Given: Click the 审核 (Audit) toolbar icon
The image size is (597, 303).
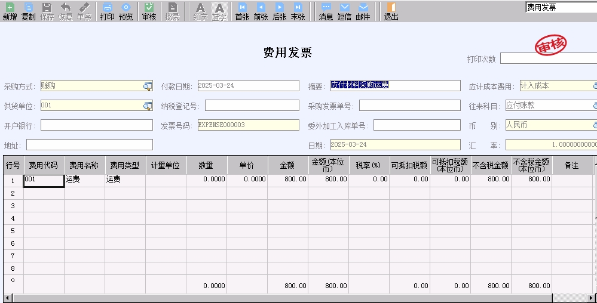Looking at the screenshot, I should 149,11.
